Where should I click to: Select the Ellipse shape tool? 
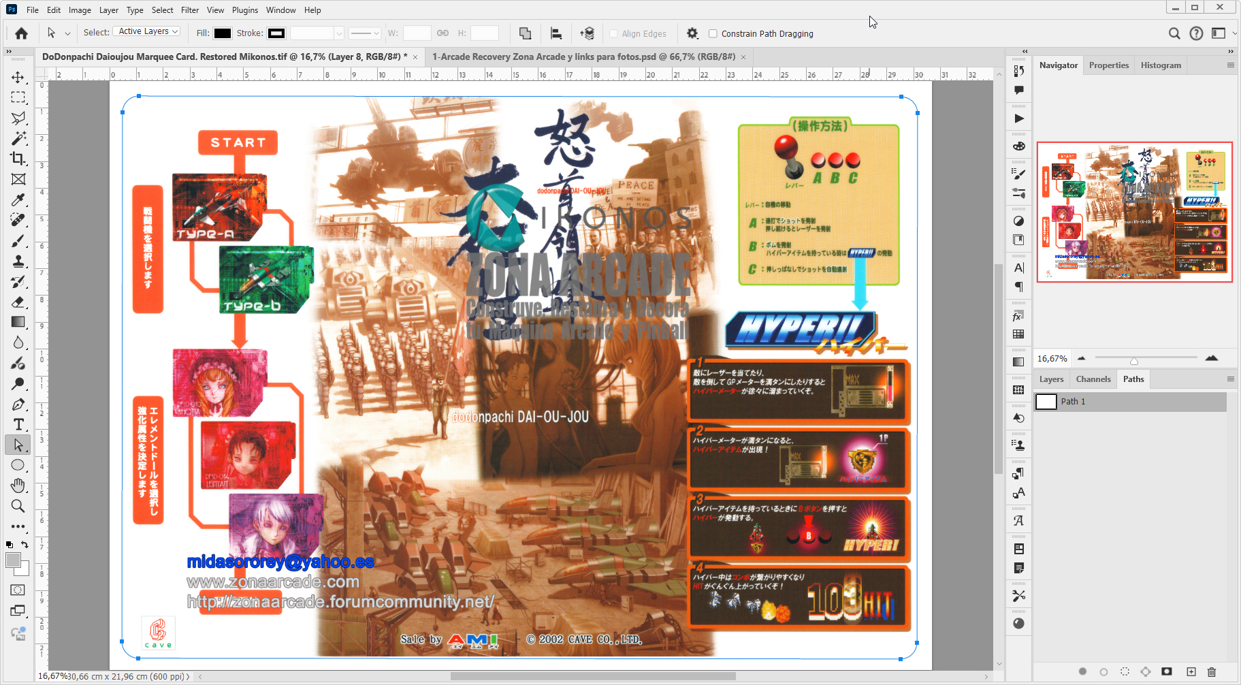point(18,465)
